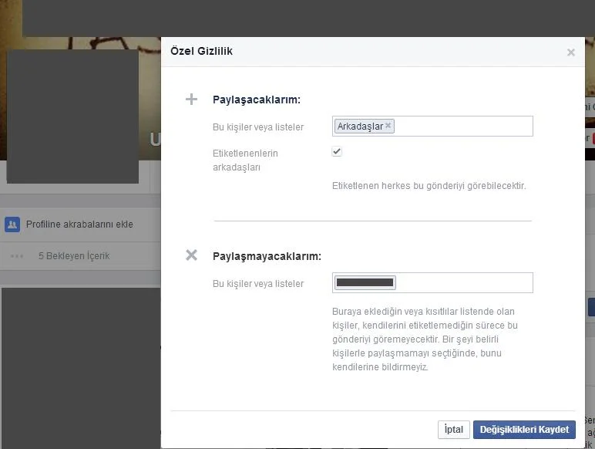Click the Paylaşmayacaklarım section heading
This screenshot has width=595, height=449.
point(267,256)
